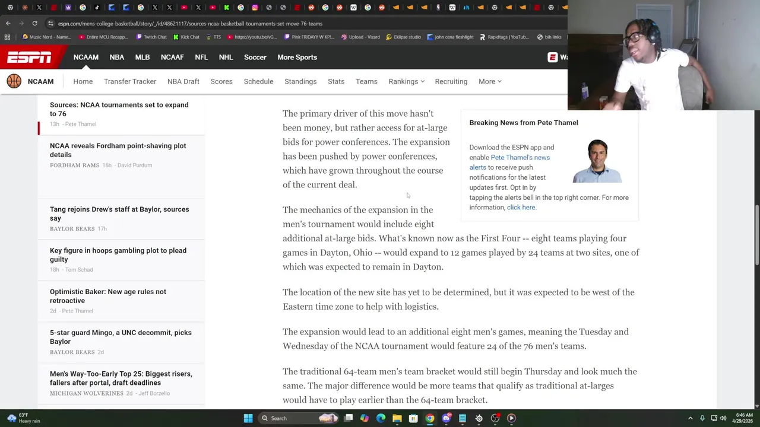Viewport: 760px width, 427px height.
Task: Reload the ESPN page
Action: (x=34, y=24)
